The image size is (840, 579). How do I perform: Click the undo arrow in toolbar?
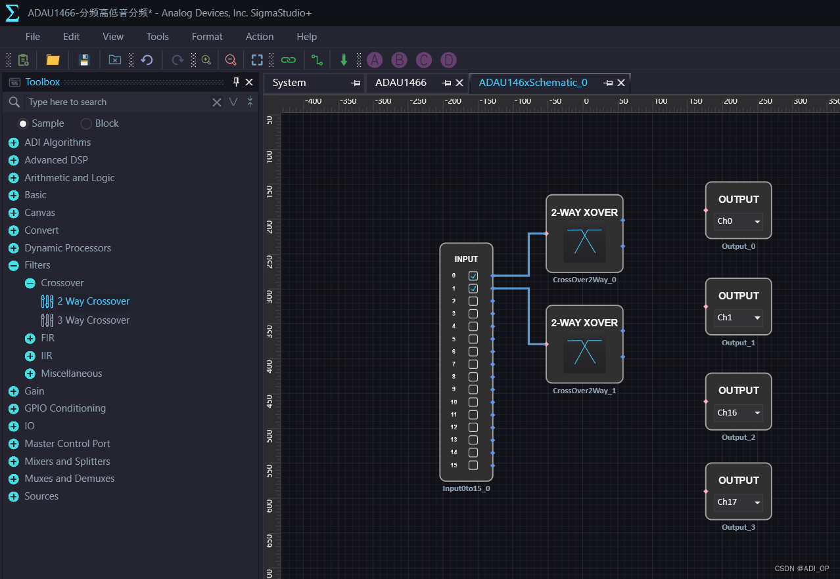[x=147, y=60]
